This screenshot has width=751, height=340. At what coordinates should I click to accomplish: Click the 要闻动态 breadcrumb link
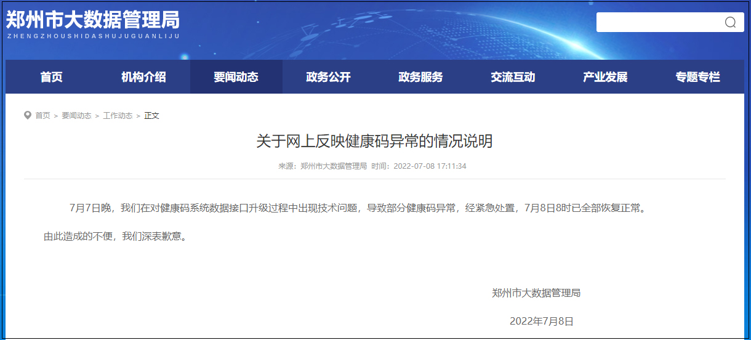[76, 116]
